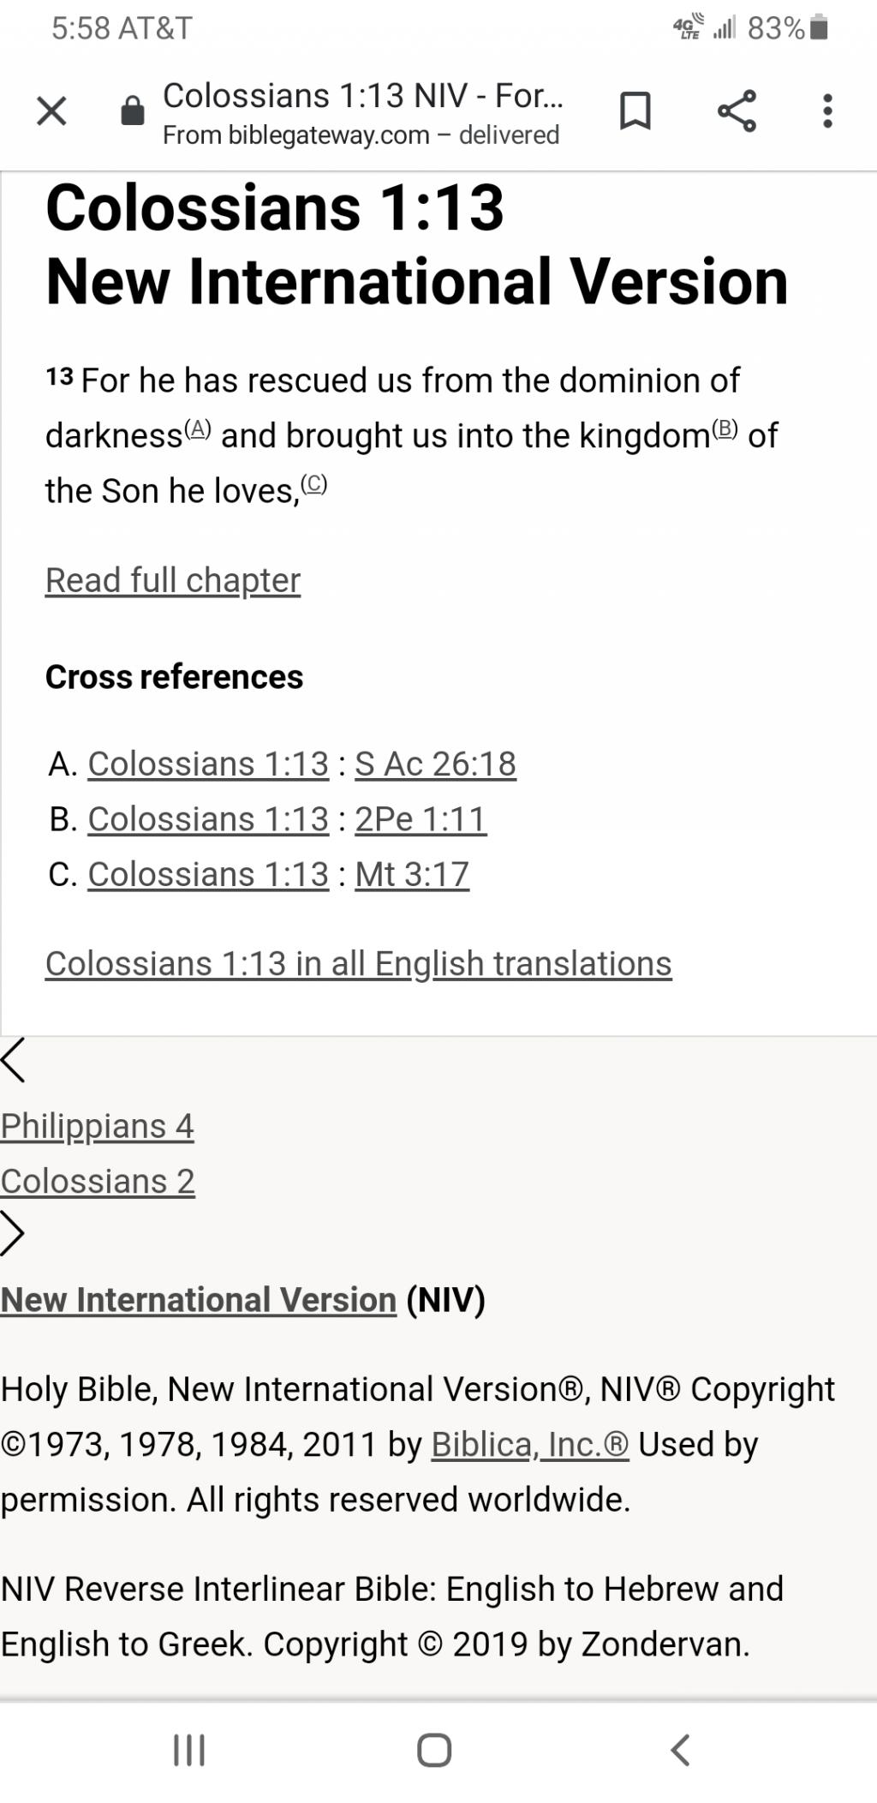Viewport: 877px width, 1803px height.
Task: Open footnote B after kingdom
Action: pos(725,429)
